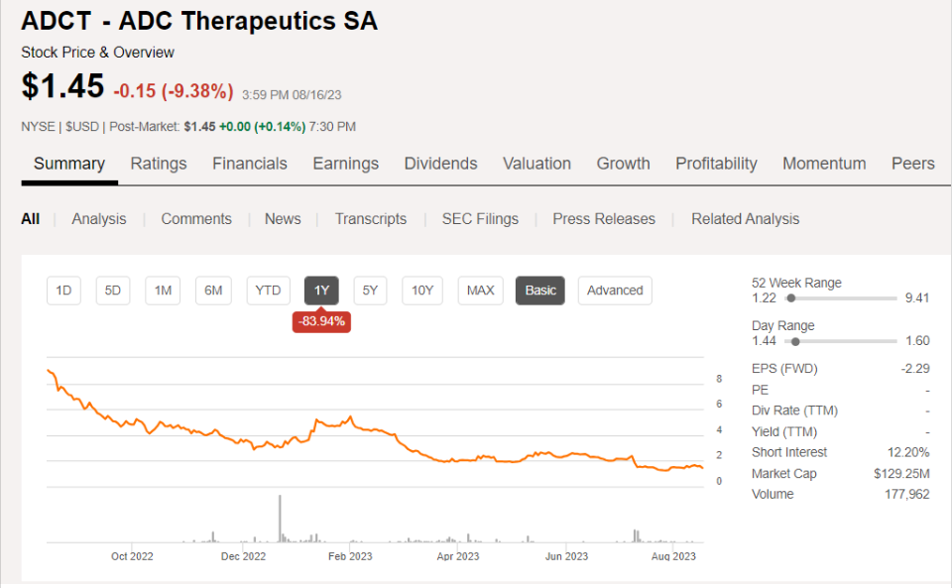Filter feed by Analysis

(99, 219)
